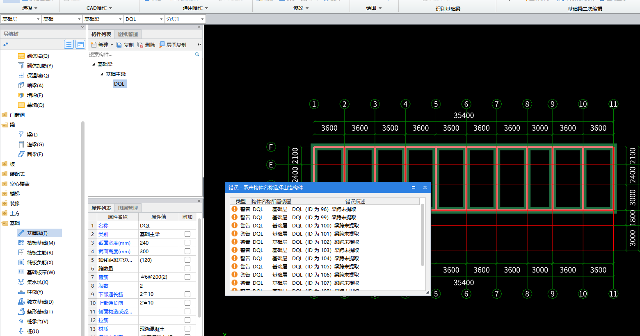
Task: Open the 通用操作 ribbon group menu
Action: [195, 8]
